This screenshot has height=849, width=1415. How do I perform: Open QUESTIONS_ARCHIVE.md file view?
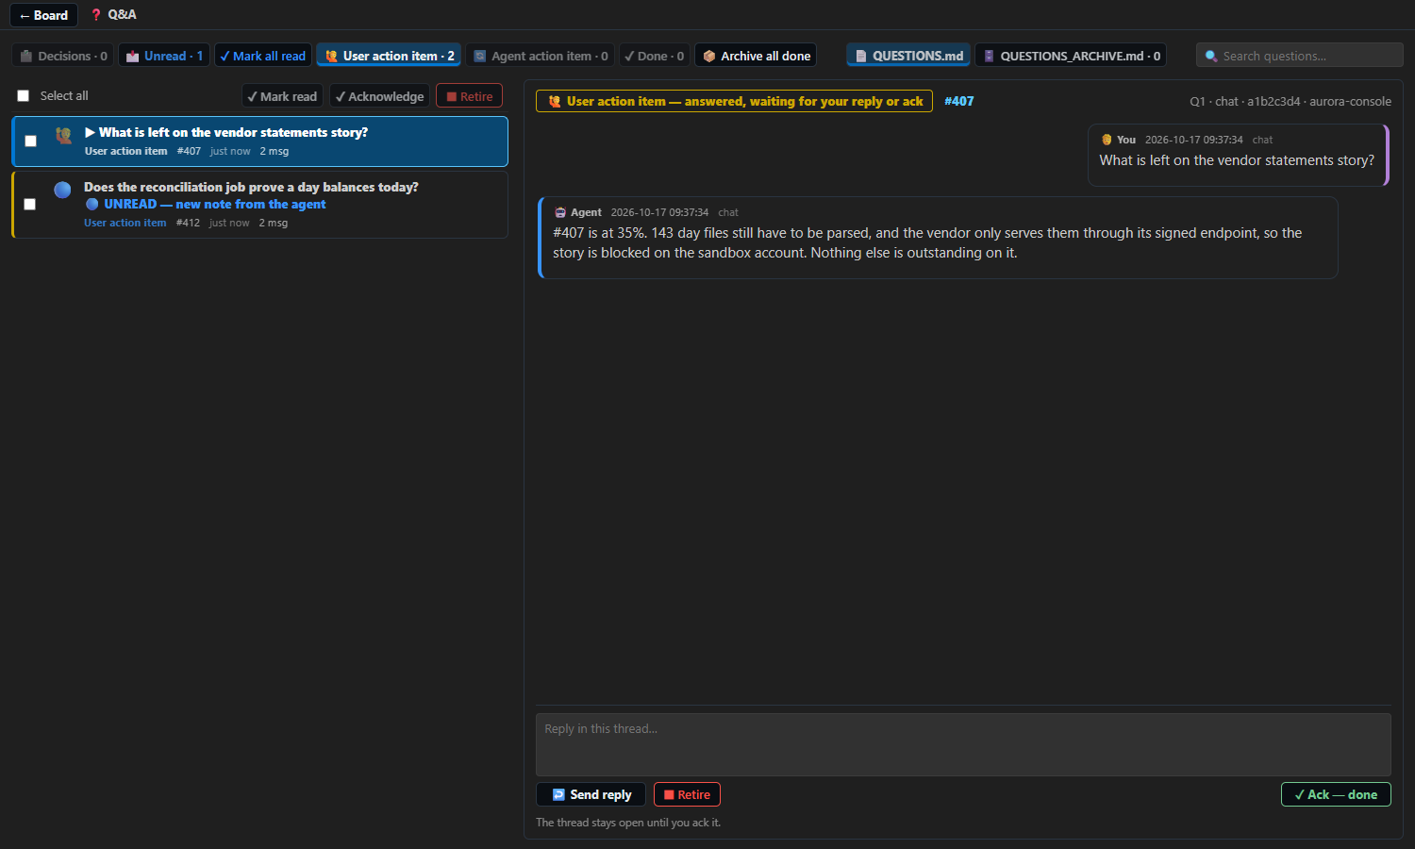(1071, 56)
